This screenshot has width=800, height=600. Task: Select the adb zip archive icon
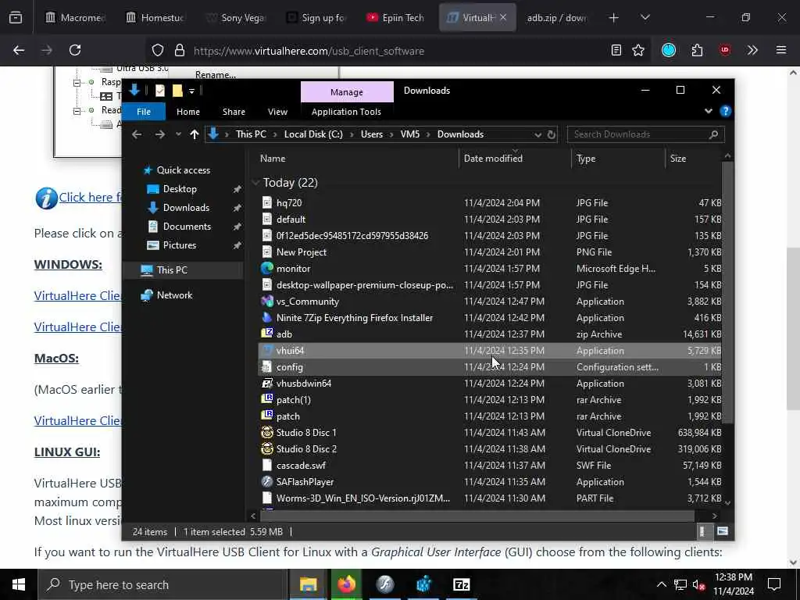pos(267,334)
